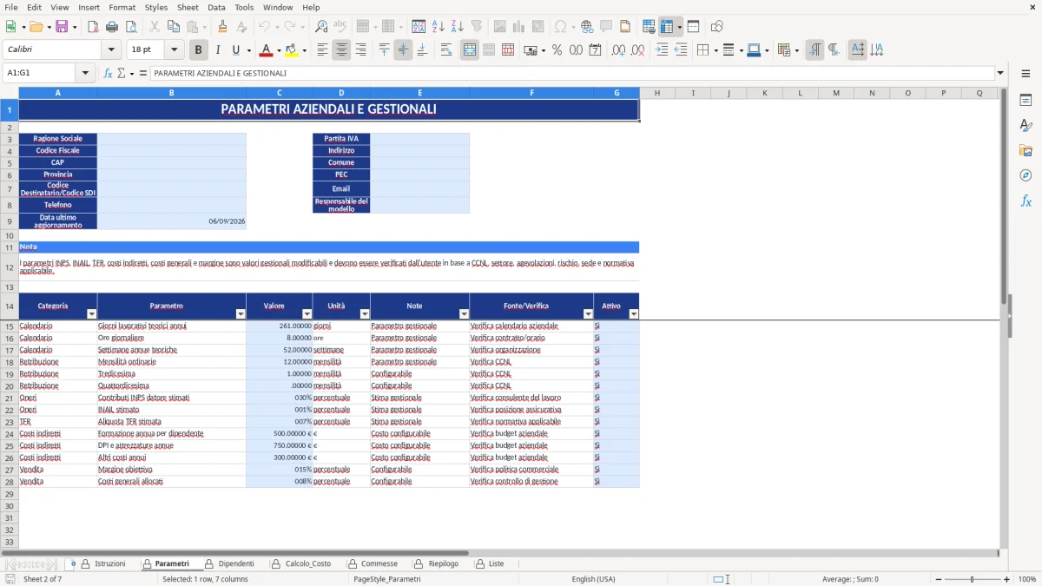Toggle Center Vertically alignment
The width and height of the screenshot is (1042, 586).
403,50
